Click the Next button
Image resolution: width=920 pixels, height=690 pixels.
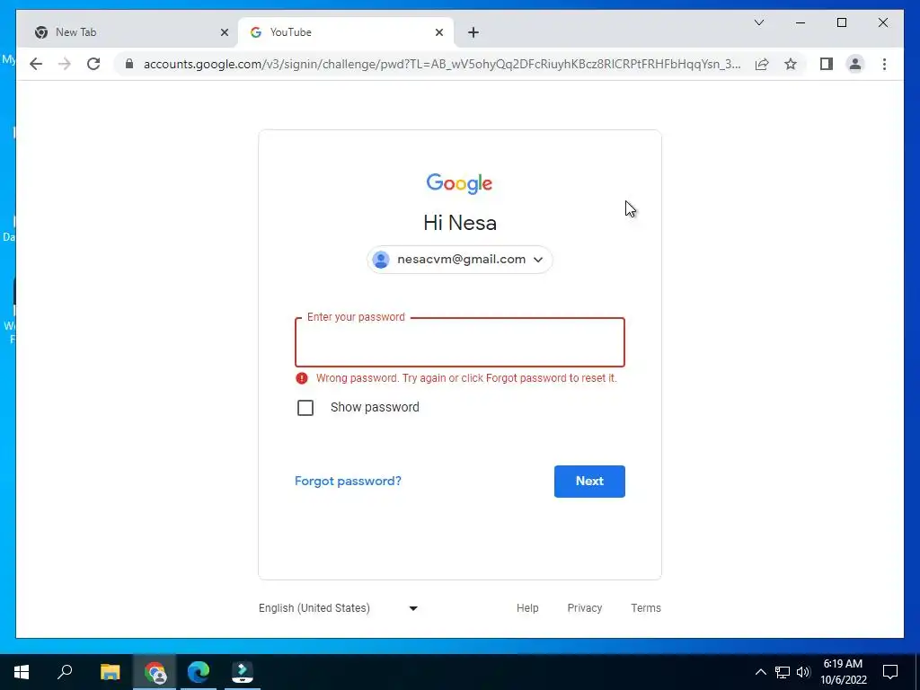[589, 482]
